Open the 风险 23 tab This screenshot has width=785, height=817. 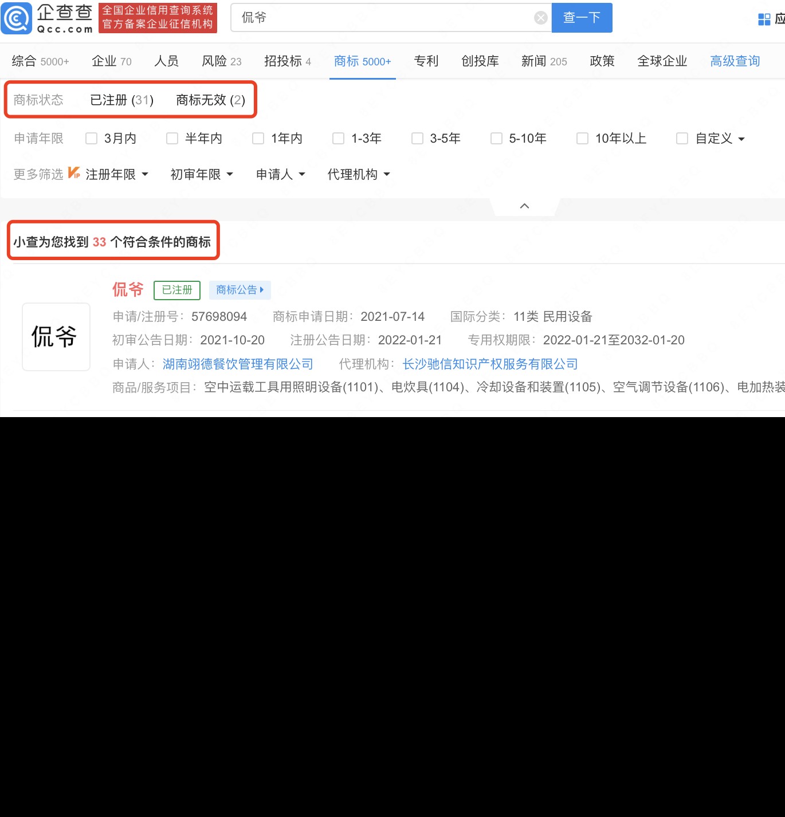[x=222, y=61]
